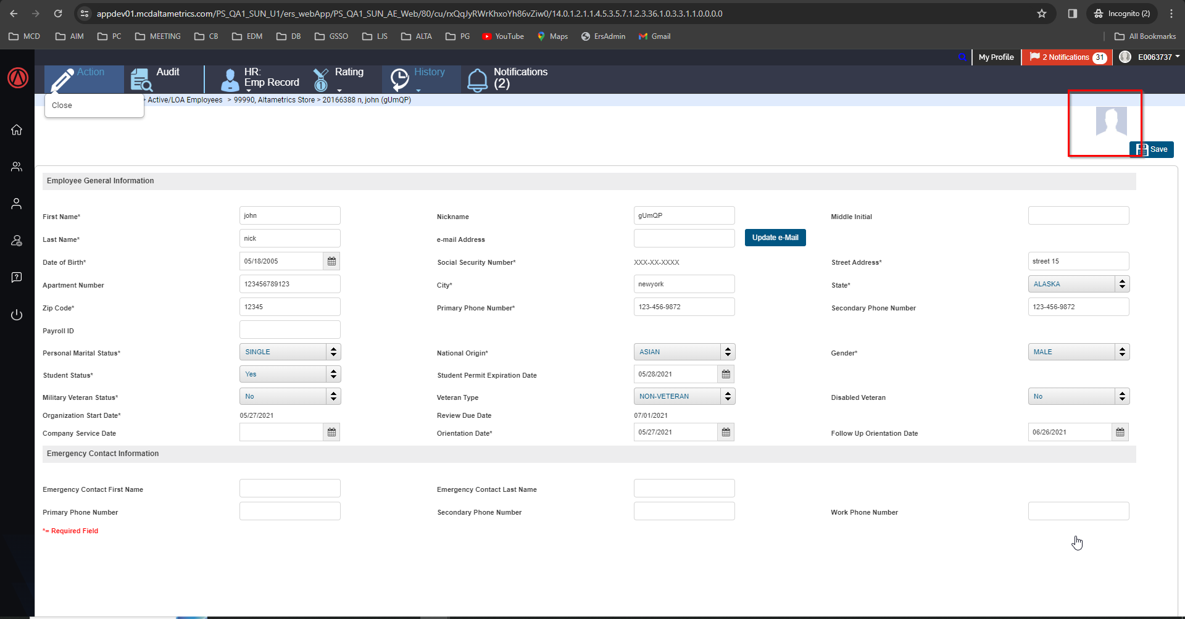Open the Rating menu
The height and width of the screenshot is (619, 1185).
pyautogui.click(x=338, y=79)
